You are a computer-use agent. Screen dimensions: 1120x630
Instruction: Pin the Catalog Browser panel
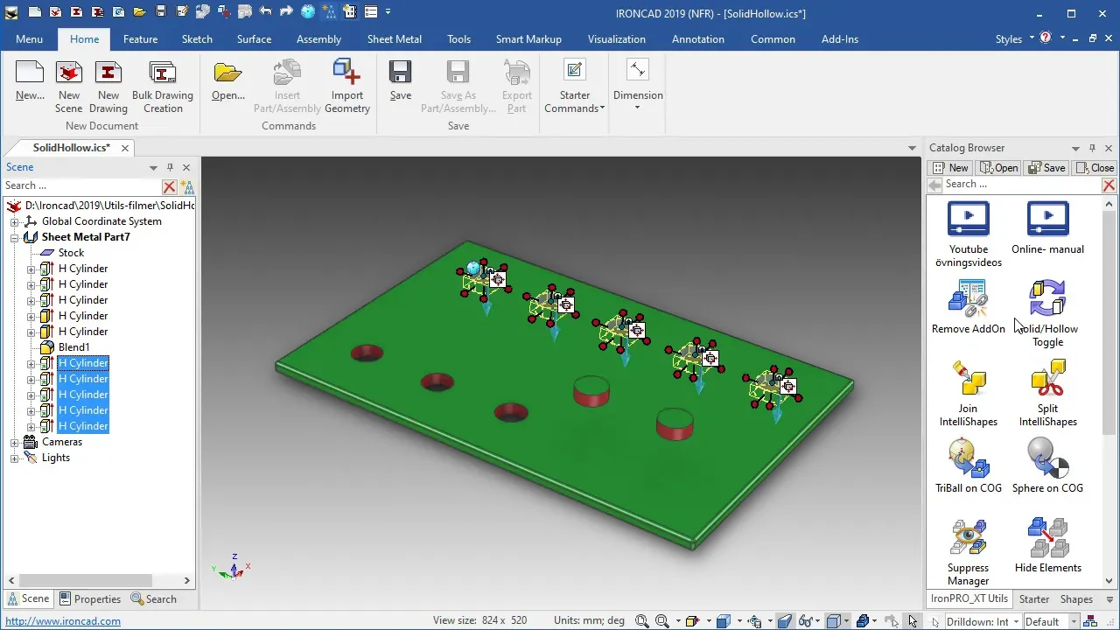[x=1092, y=148]
